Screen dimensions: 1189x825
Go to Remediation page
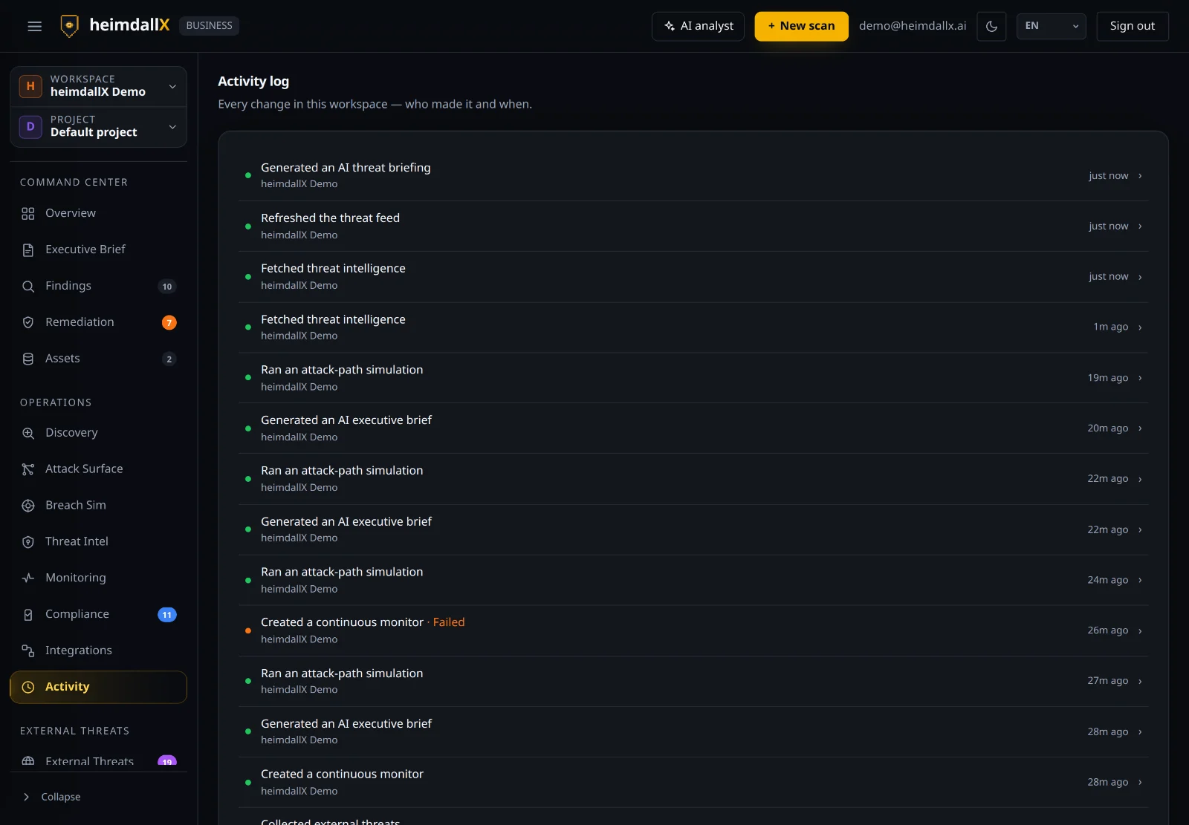[98, 322]
